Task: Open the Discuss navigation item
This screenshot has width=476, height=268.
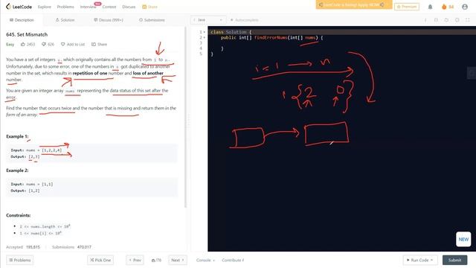Action: pos(129,7)
